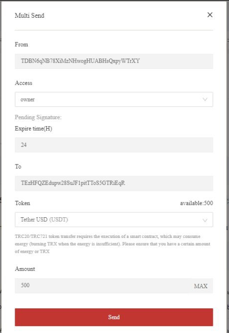229x333 pixels.
Task: Open the Tether USD token dropdown
Action: pyautogui.click(x=114, y=220)
